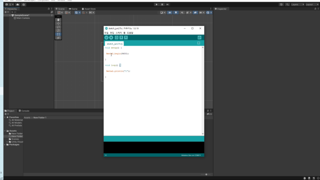Click Serial.begin(9600) code line
This screenshot has height=180, width=320.
(x=118, y=54)
